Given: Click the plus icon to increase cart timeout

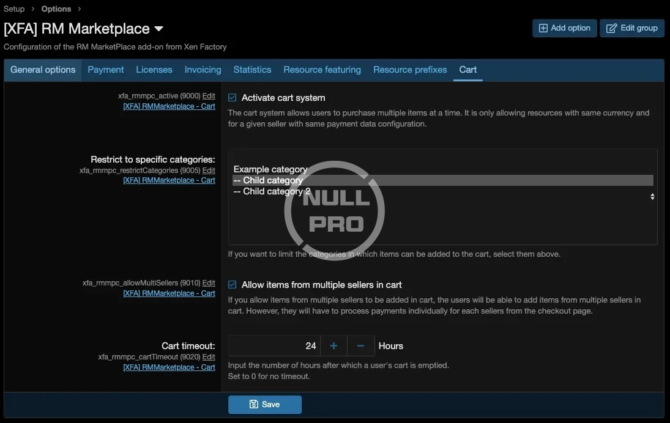Looking at the screenshot, I should [333, 346].
